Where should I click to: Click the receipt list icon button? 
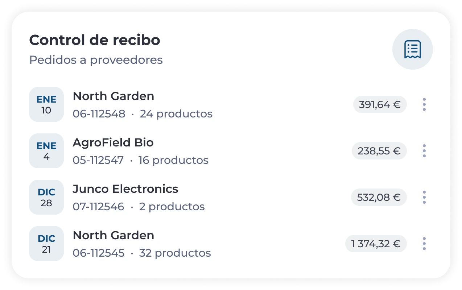pos(412,49)
